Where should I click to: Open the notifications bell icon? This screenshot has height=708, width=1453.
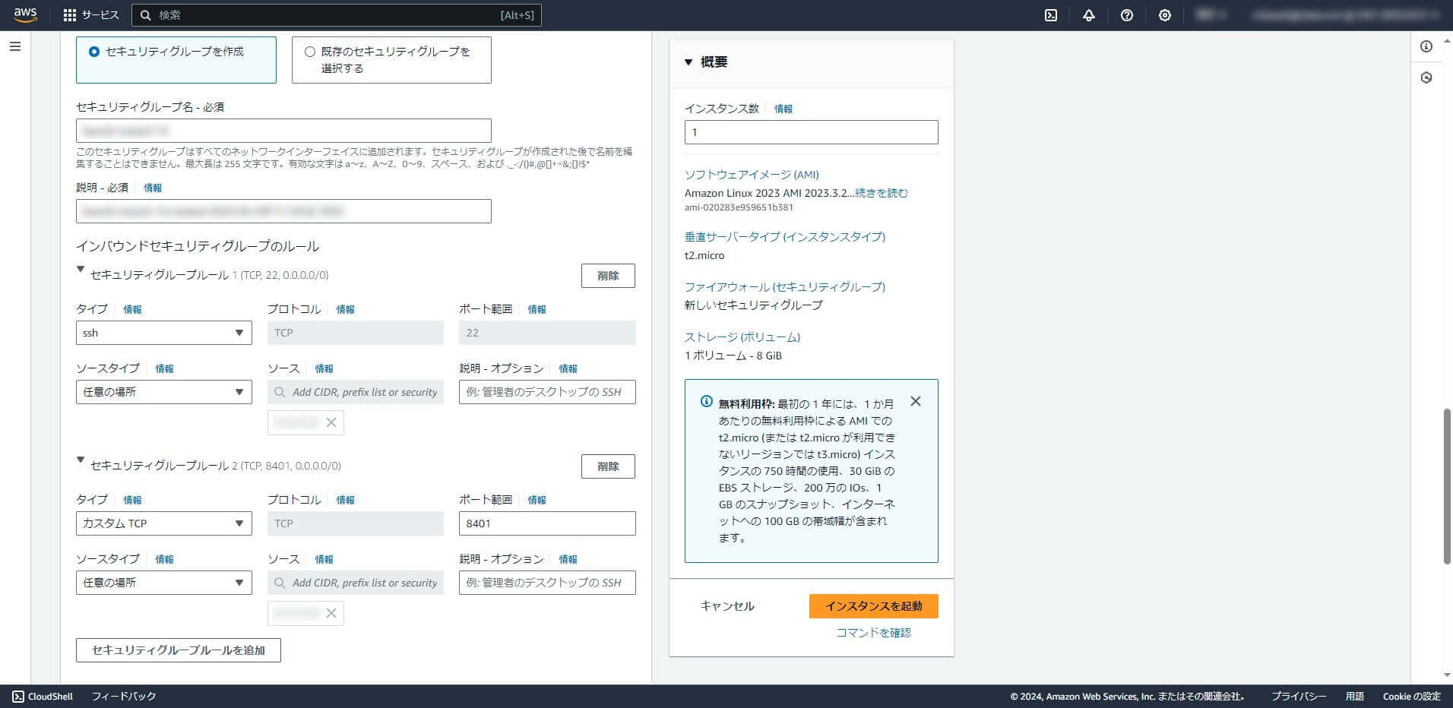(1089, 15)
